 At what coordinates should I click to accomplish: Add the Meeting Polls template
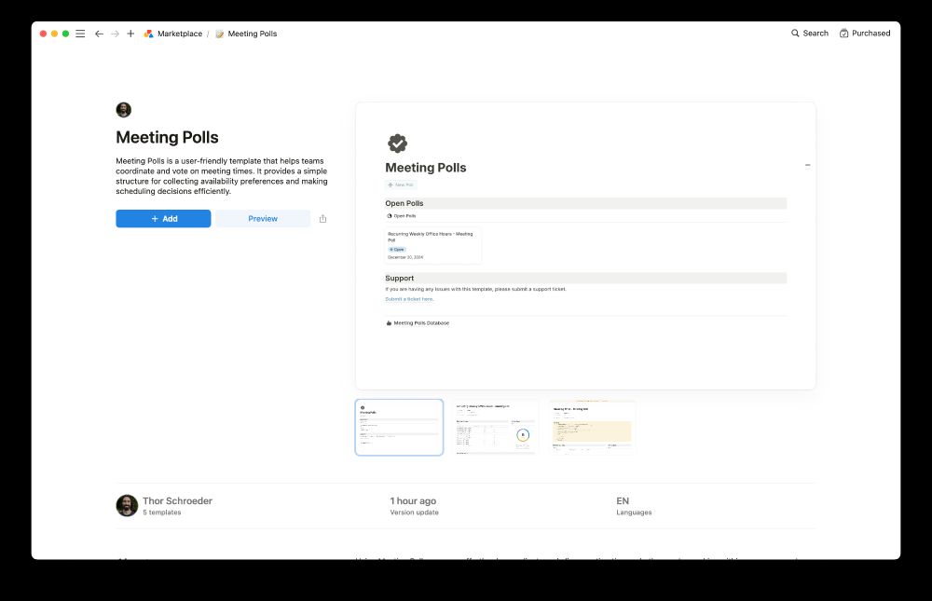163,219
